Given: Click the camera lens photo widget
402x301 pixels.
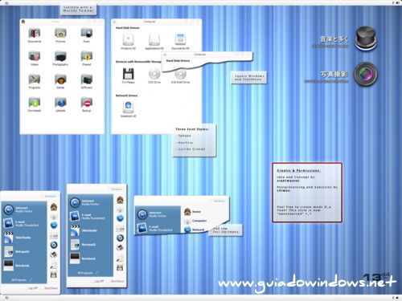Looking at the screenshot, I should pyautogui.click(x=366, y=74).
